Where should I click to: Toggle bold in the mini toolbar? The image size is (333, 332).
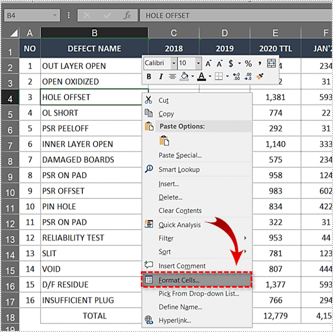pyautogui.click(x=149, y=77)
